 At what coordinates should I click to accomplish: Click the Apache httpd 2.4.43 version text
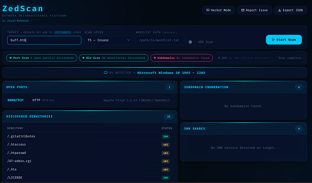point(137,100)
